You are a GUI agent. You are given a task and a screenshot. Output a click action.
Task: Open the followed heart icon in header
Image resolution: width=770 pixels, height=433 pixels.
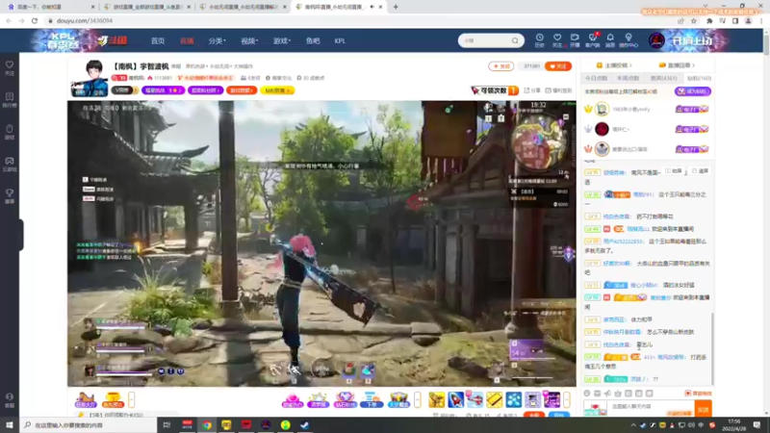point(557,39)
